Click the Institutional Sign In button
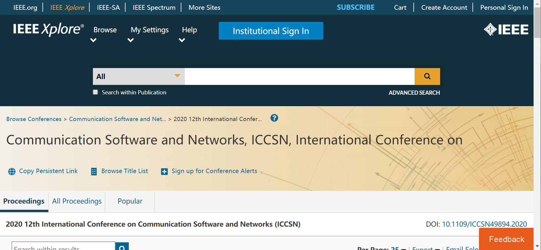The image size is (541, 250). tap(271, 31)
